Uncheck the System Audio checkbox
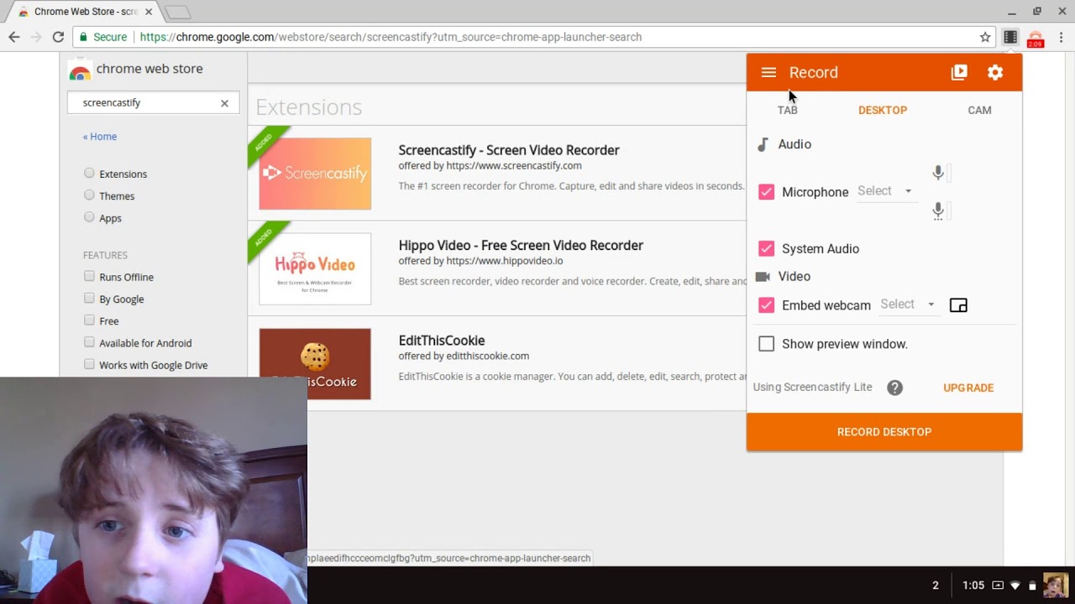Screen dimensions: 1075x604 click(x=766, y=248)
